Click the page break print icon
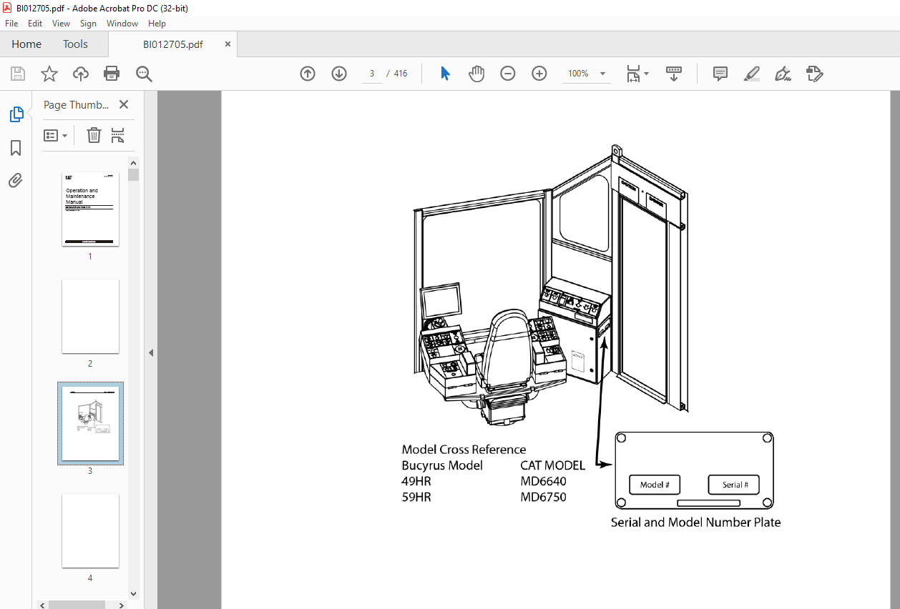Screen dimensions: 900x609 pos(118,135)
